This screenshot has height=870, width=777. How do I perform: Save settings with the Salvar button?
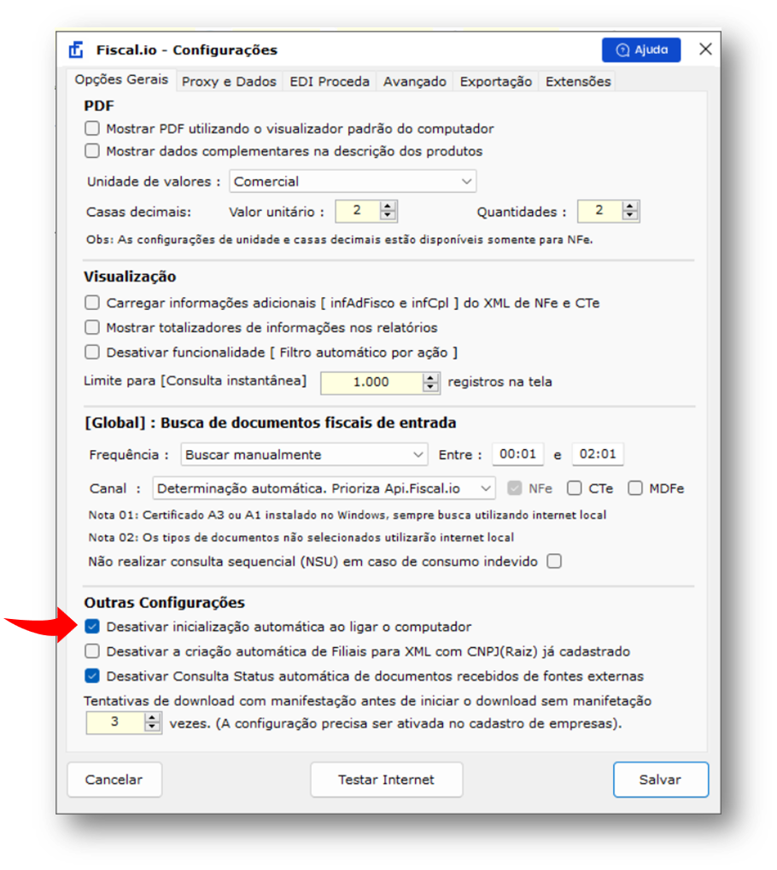point(661,779)
